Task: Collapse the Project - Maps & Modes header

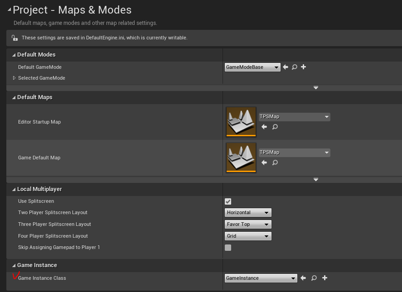Action: 9,10
